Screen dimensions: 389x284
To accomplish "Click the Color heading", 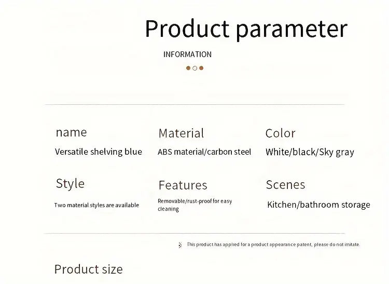I will [x=280, y=133].
